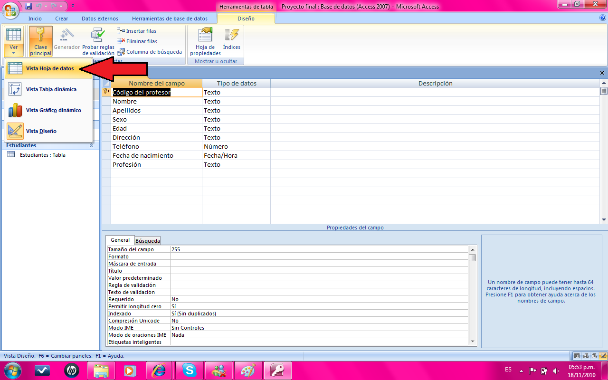This screenshot has width=608, height=380.
Task: Expand the Ver button dropdown arrow
Action: click(13, 53)
